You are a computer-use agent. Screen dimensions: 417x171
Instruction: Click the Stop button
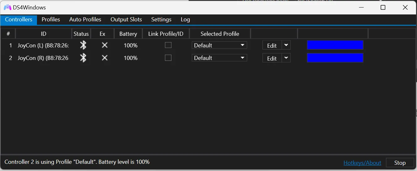[x=400, y=163]
